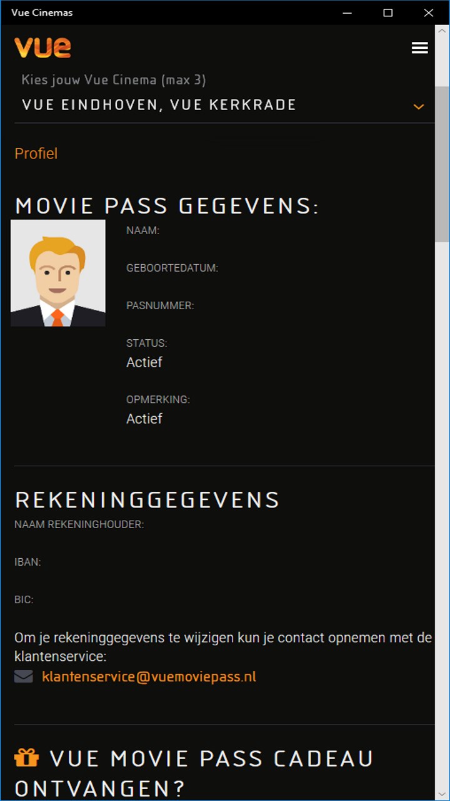Click the Vue logo
450x801 pixels.
[x=42, y=48]
